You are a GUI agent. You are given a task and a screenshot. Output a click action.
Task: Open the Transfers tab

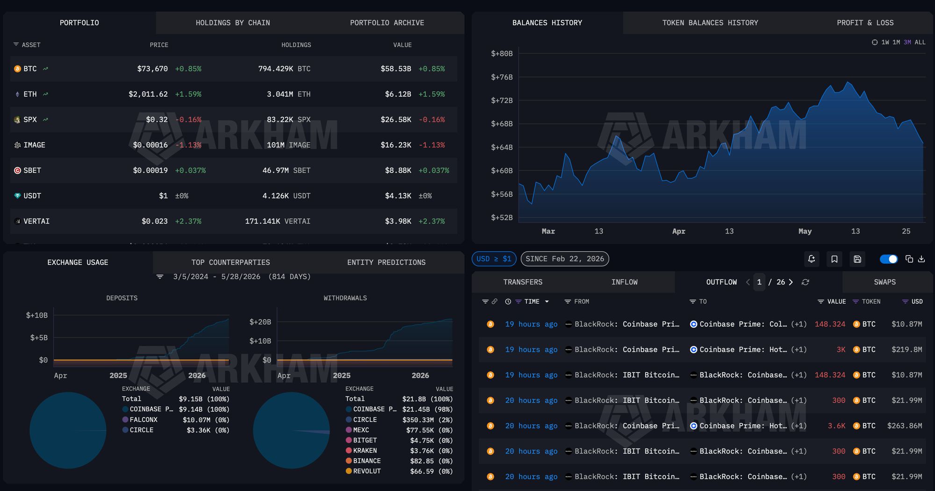523,282
